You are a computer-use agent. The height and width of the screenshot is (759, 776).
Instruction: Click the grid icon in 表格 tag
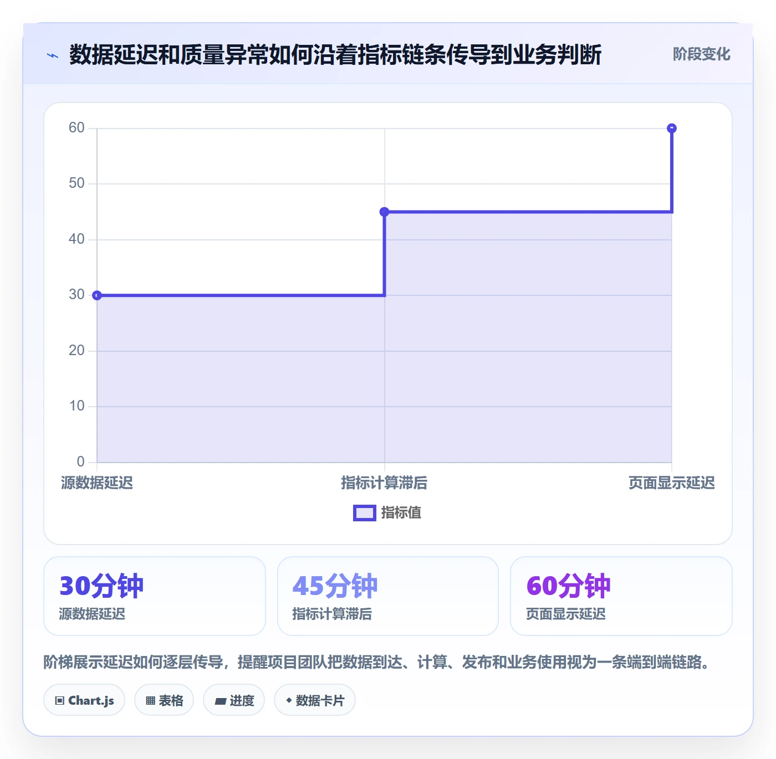click(150, 701)
